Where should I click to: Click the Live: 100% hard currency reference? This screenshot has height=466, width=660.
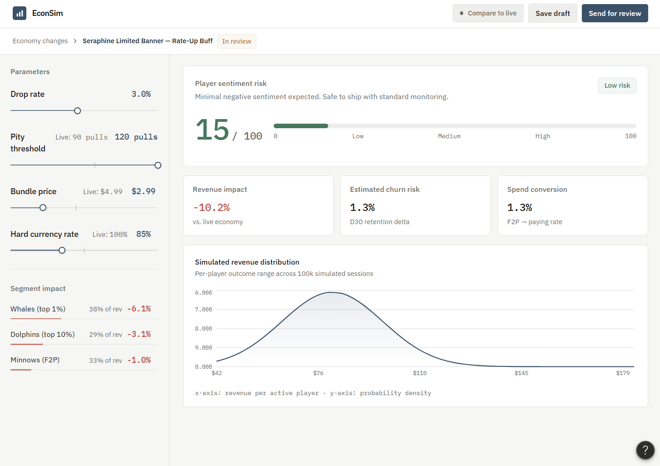pos(110,235)
